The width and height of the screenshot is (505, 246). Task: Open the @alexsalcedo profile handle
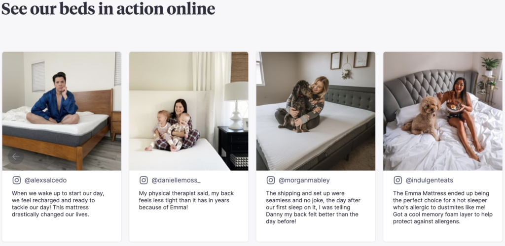click(x=45, y=181)
